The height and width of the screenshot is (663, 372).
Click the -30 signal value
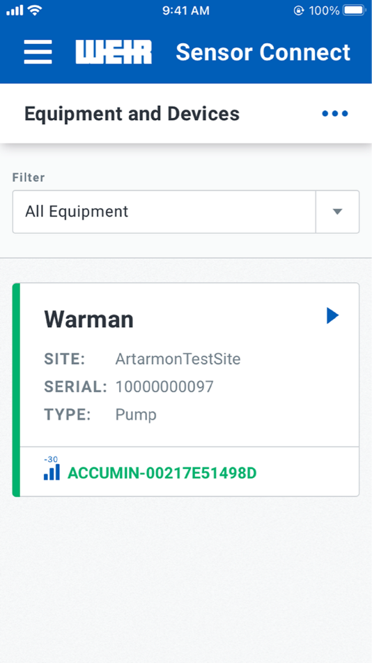(51, 459)
